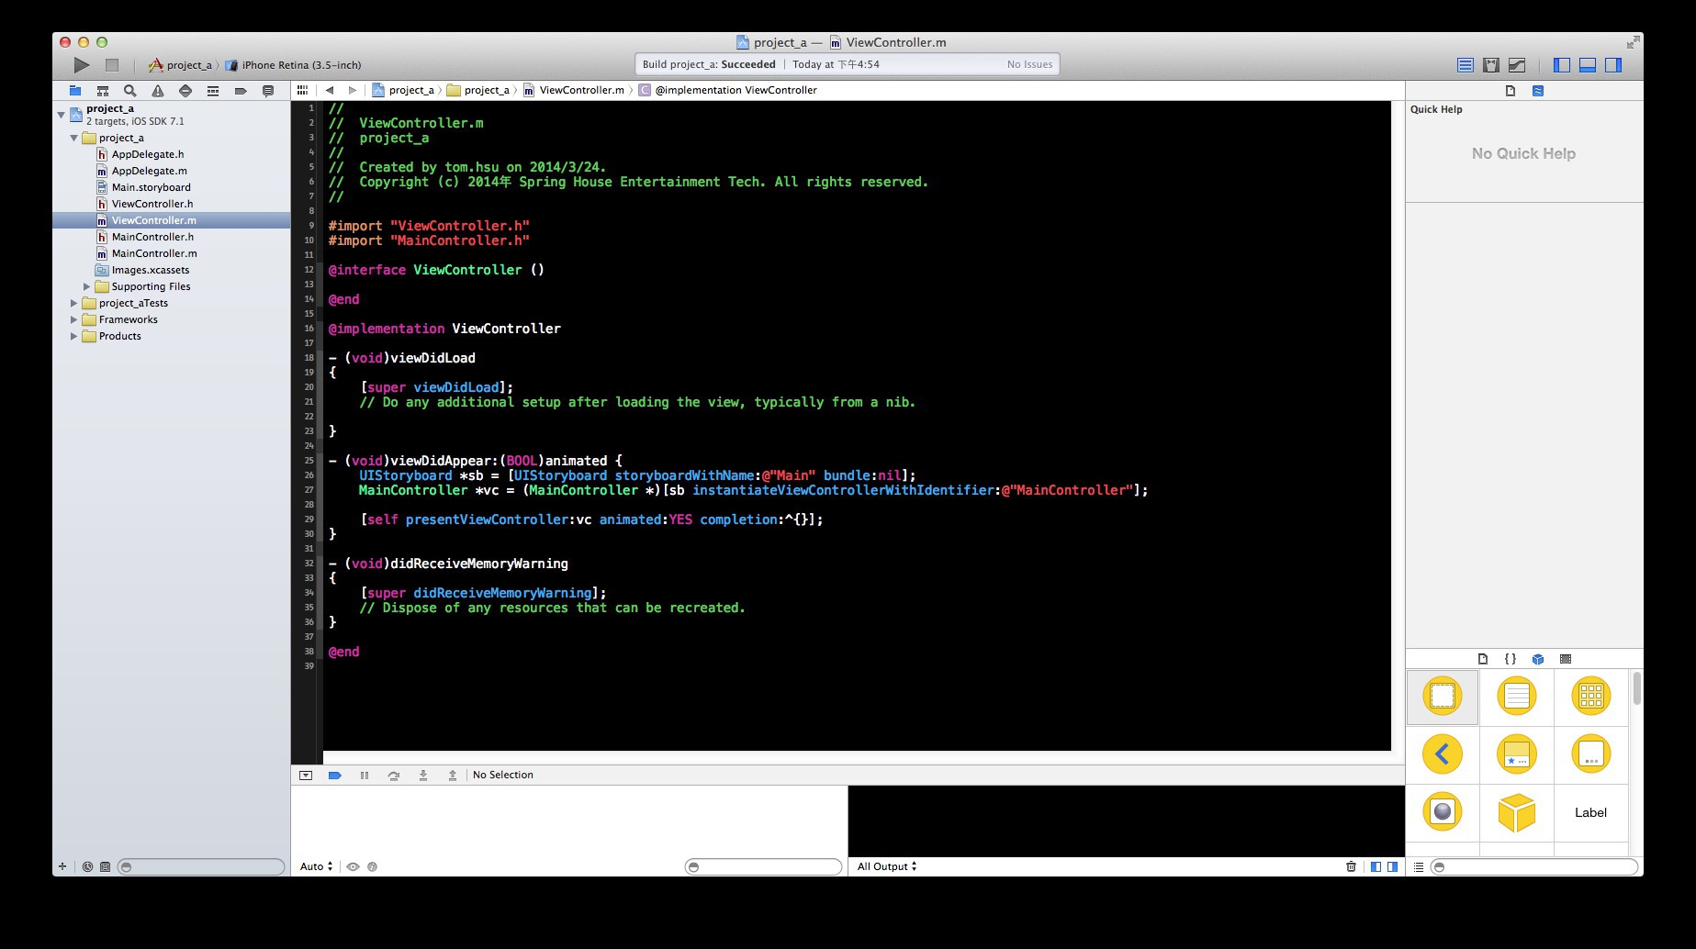Screen dimensions: 1696x949
Task: Step into in the debug bar
Action: [423, 776]
